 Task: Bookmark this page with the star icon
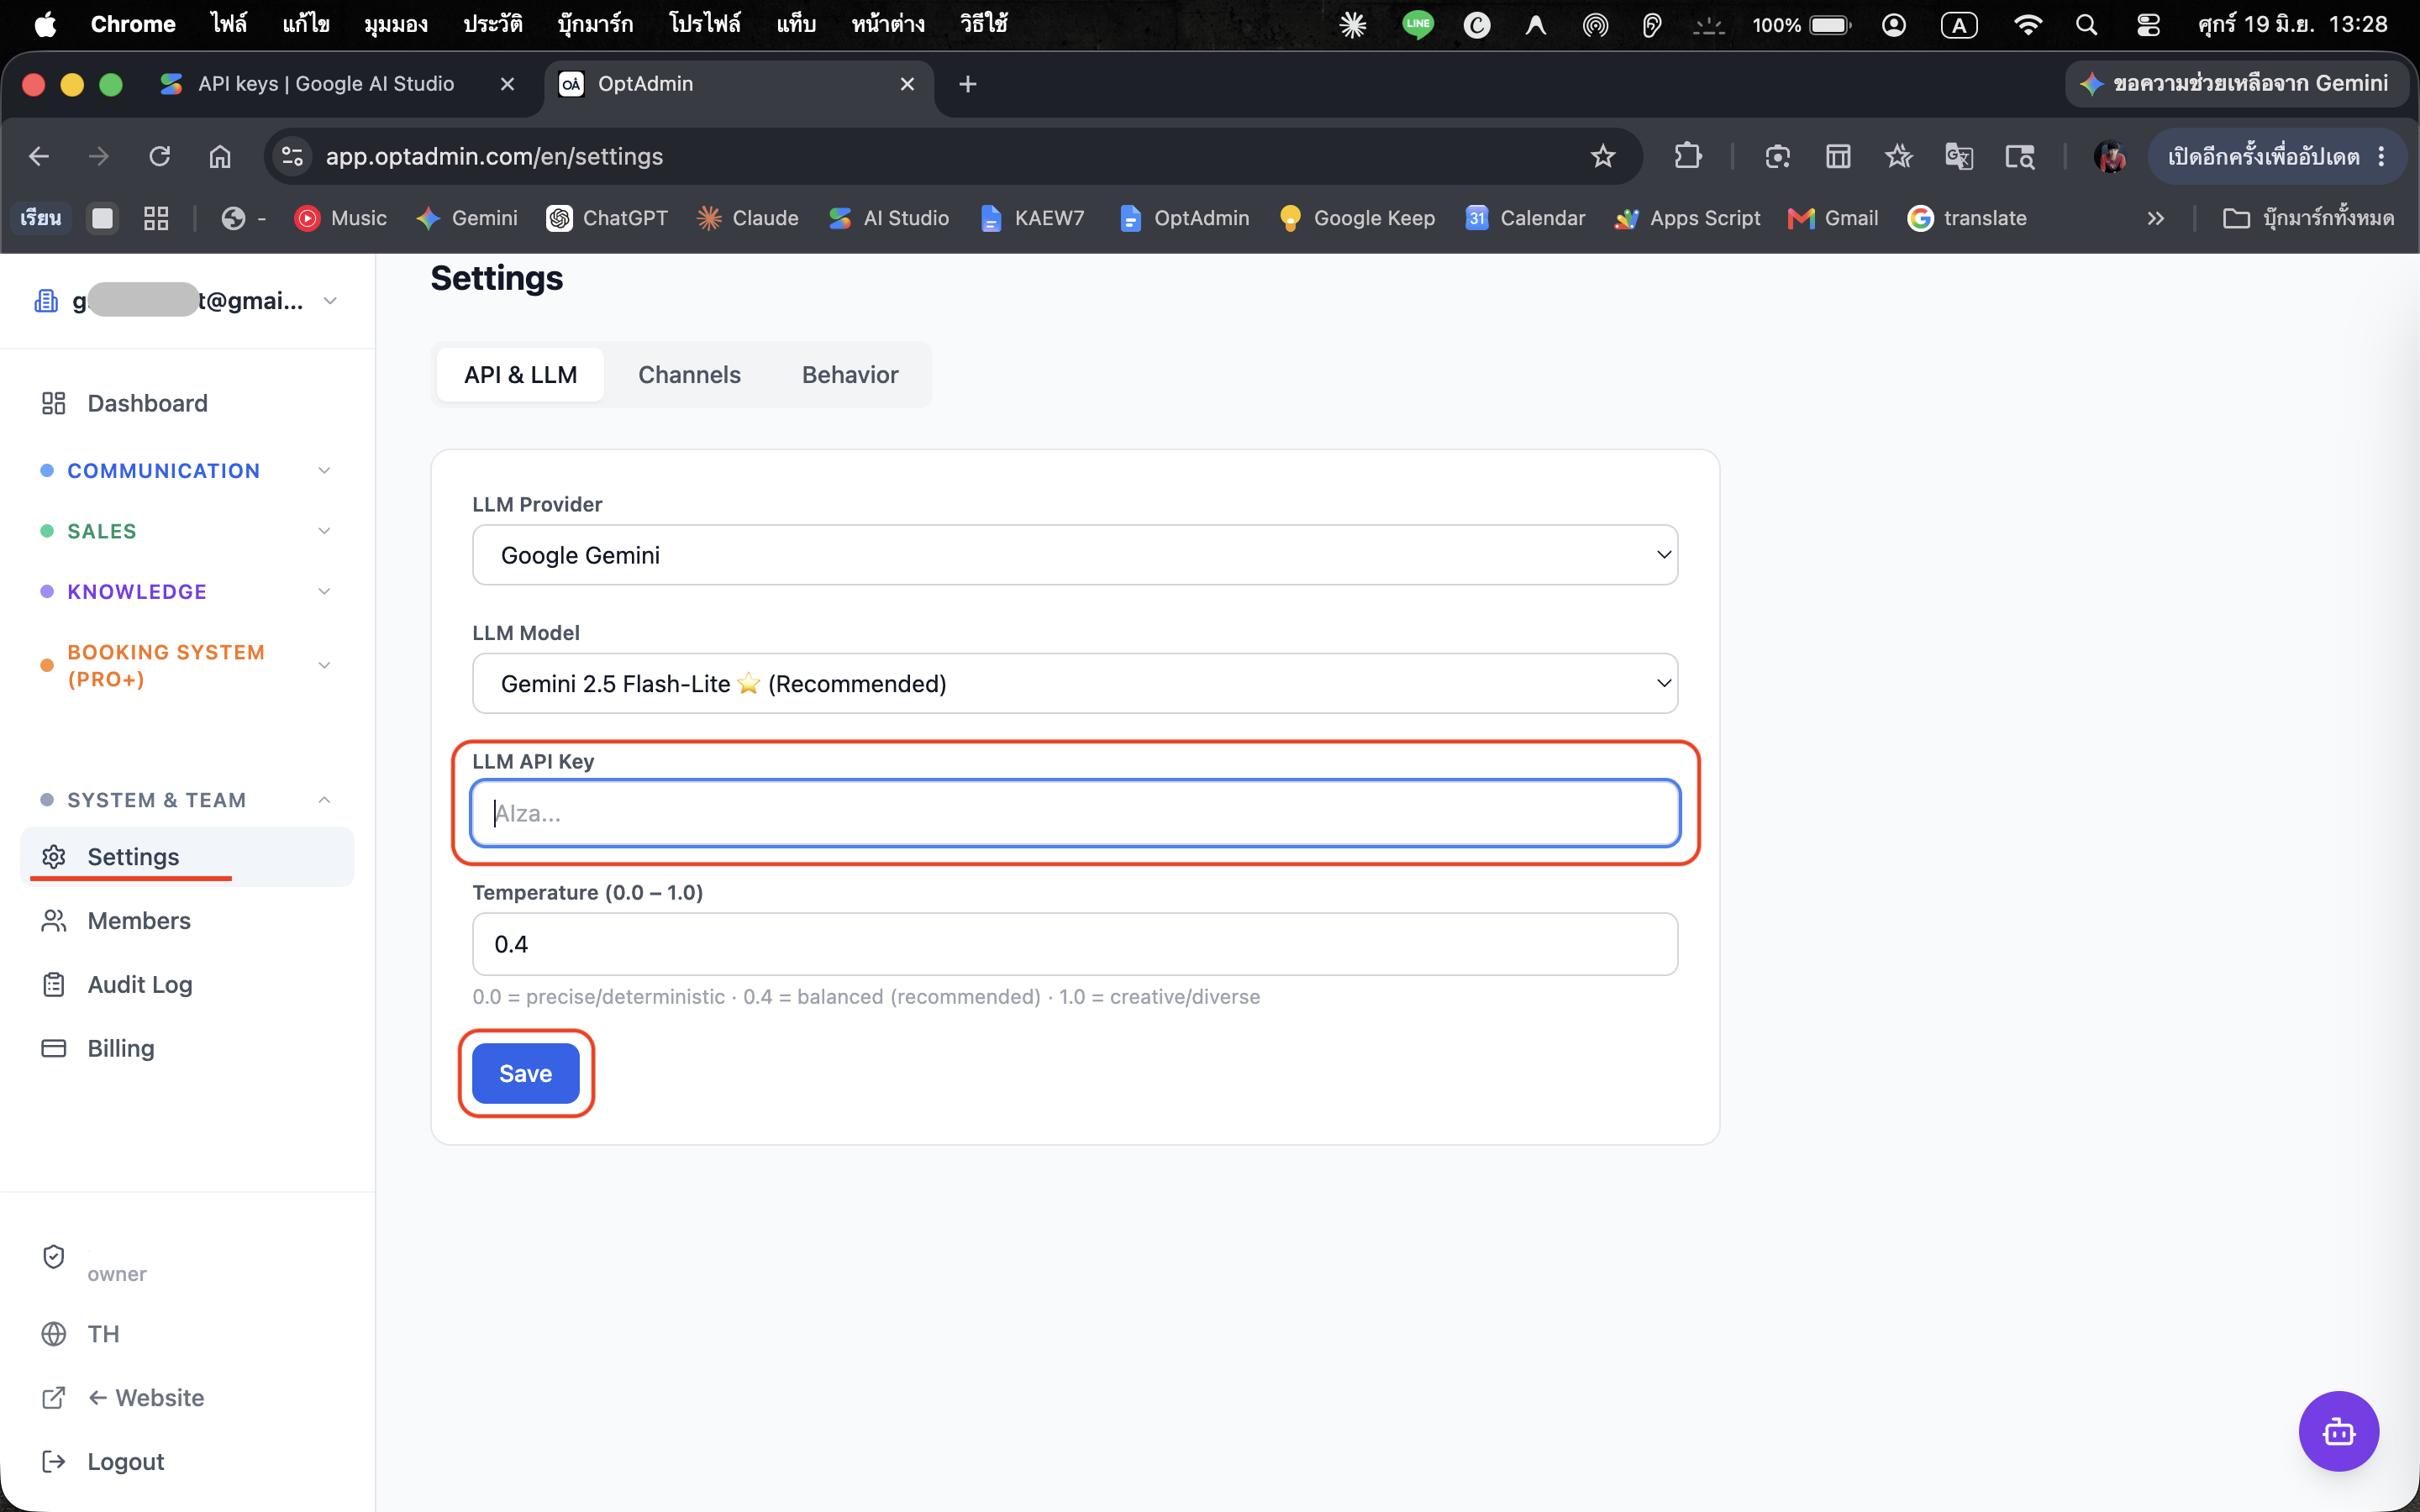1603,156
